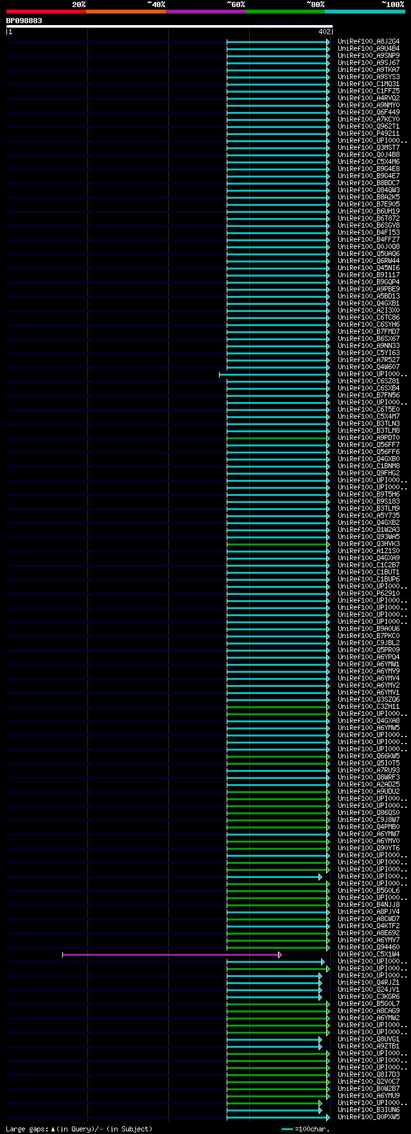Select label UniRef100_A9PBE9
This screenshot has width=411, height=1134.
coord(369,289)
